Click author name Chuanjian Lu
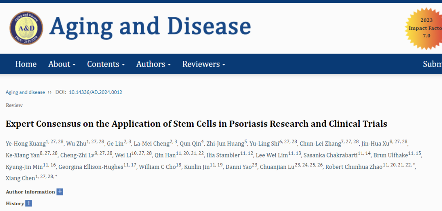The image size is (442, 211). [x=277, y=167]
